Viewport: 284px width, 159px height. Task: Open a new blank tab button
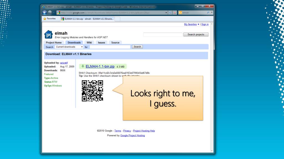point(117,19)
